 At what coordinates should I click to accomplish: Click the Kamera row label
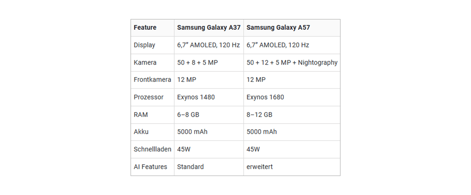[x=145, y=63]
